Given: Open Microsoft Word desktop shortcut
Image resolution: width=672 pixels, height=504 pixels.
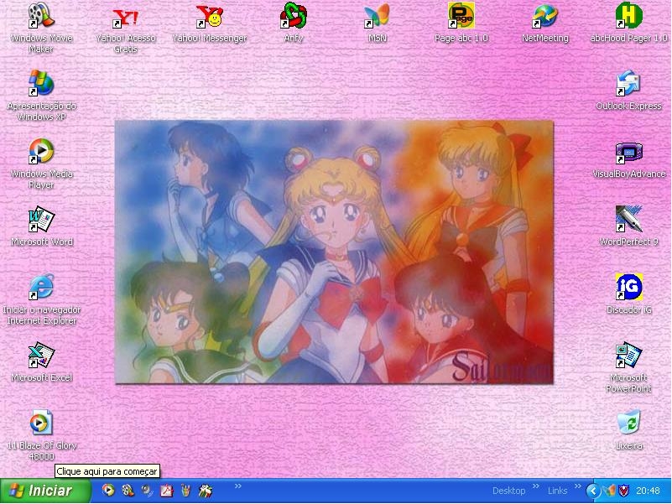Looking at the screenshot, I should [41, 220].
